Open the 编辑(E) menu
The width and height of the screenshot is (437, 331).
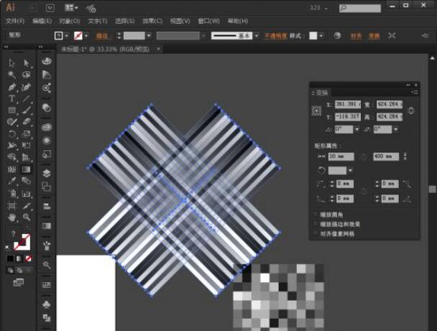[x=42, y=21]
